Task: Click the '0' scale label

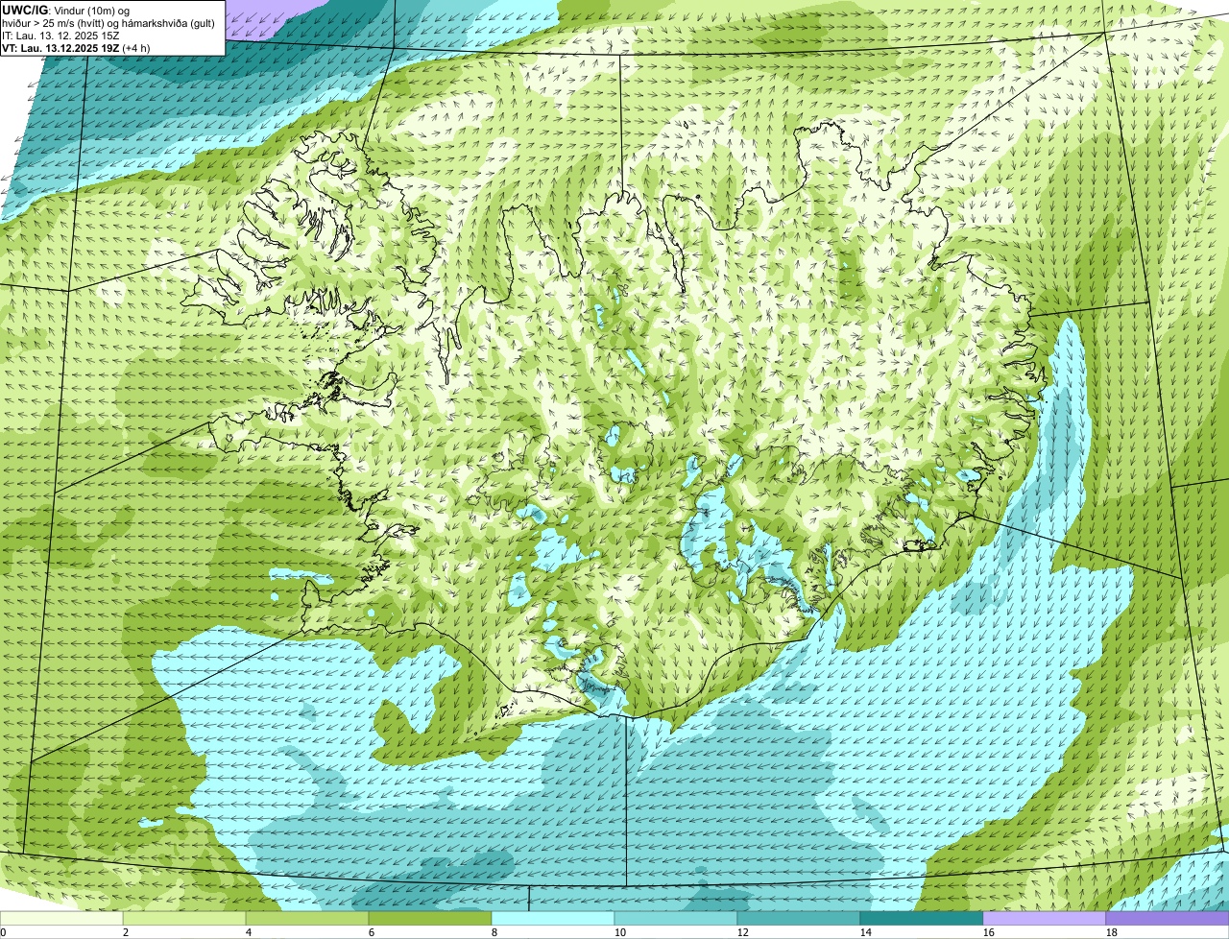Action: click(x=3, y=932)
